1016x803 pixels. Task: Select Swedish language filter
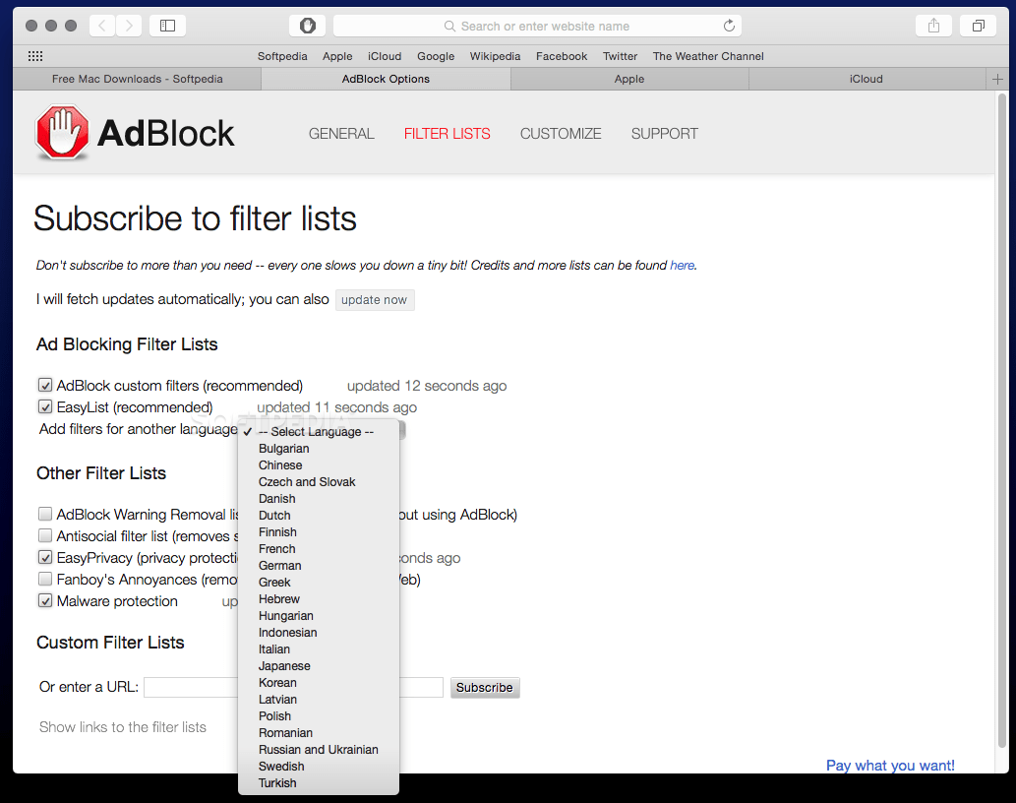click(x=319, y=767)
